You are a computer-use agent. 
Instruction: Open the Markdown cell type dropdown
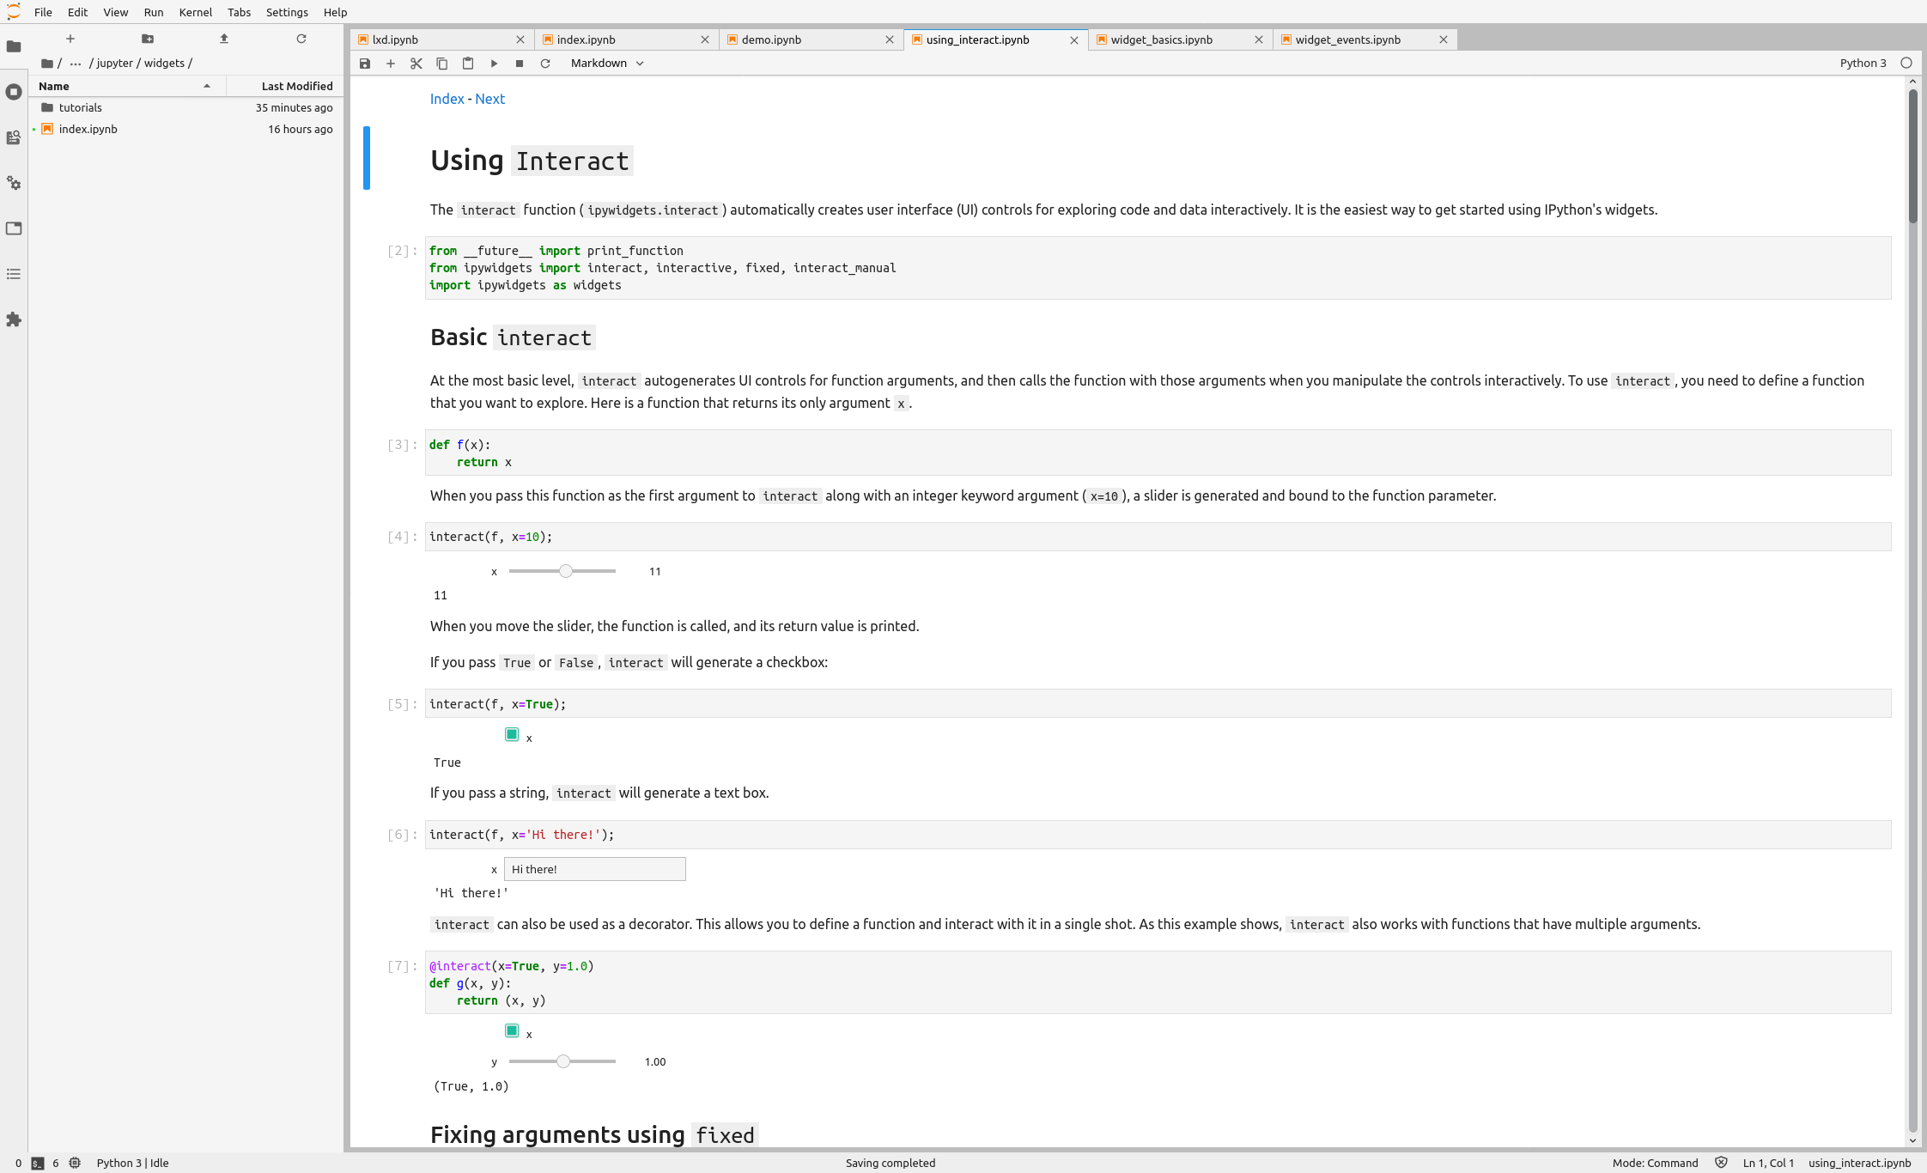point(607,64)
